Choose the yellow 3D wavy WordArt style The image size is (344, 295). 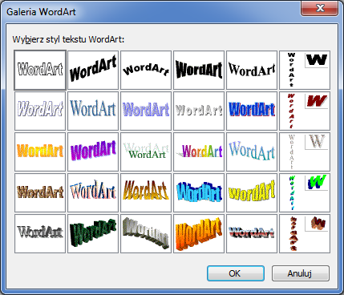coord(252,192)
